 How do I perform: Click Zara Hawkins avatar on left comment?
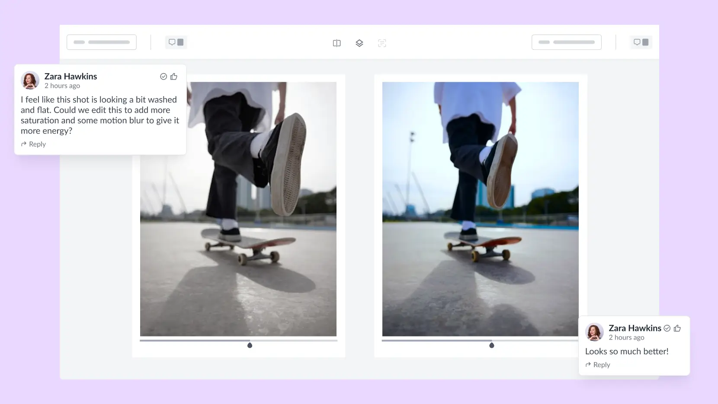coord(30,80)
